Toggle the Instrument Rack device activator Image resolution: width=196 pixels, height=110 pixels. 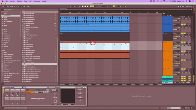click(3, 87)
